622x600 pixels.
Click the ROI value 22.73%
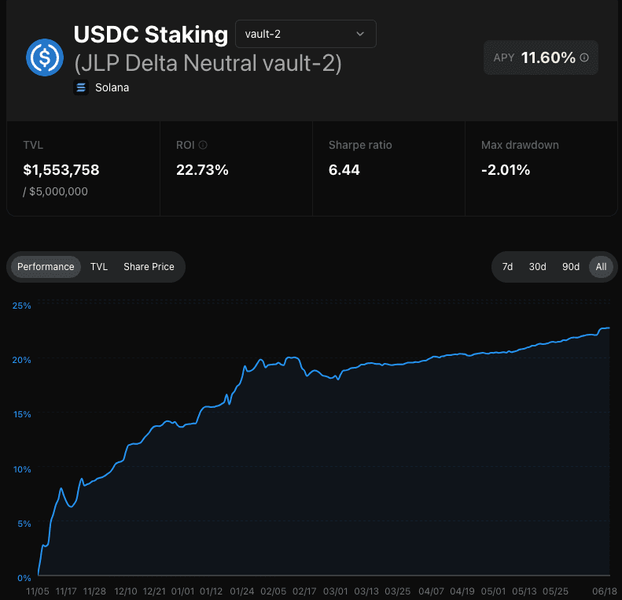pyautogui.click(x=202, y=170)
